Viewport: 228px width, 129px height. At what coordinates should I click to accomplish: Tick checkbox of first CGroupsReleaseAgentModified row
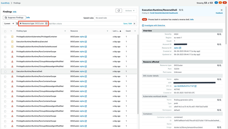pyautogui.click(x=5, y=62)
